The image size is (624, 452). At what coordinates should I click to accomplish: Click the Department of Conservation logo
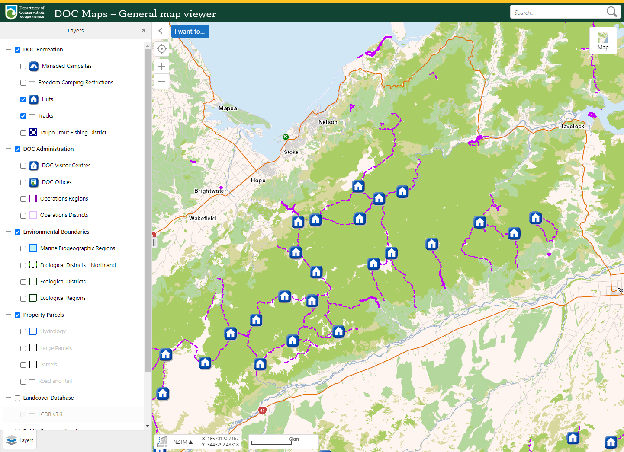click(25, 12)
